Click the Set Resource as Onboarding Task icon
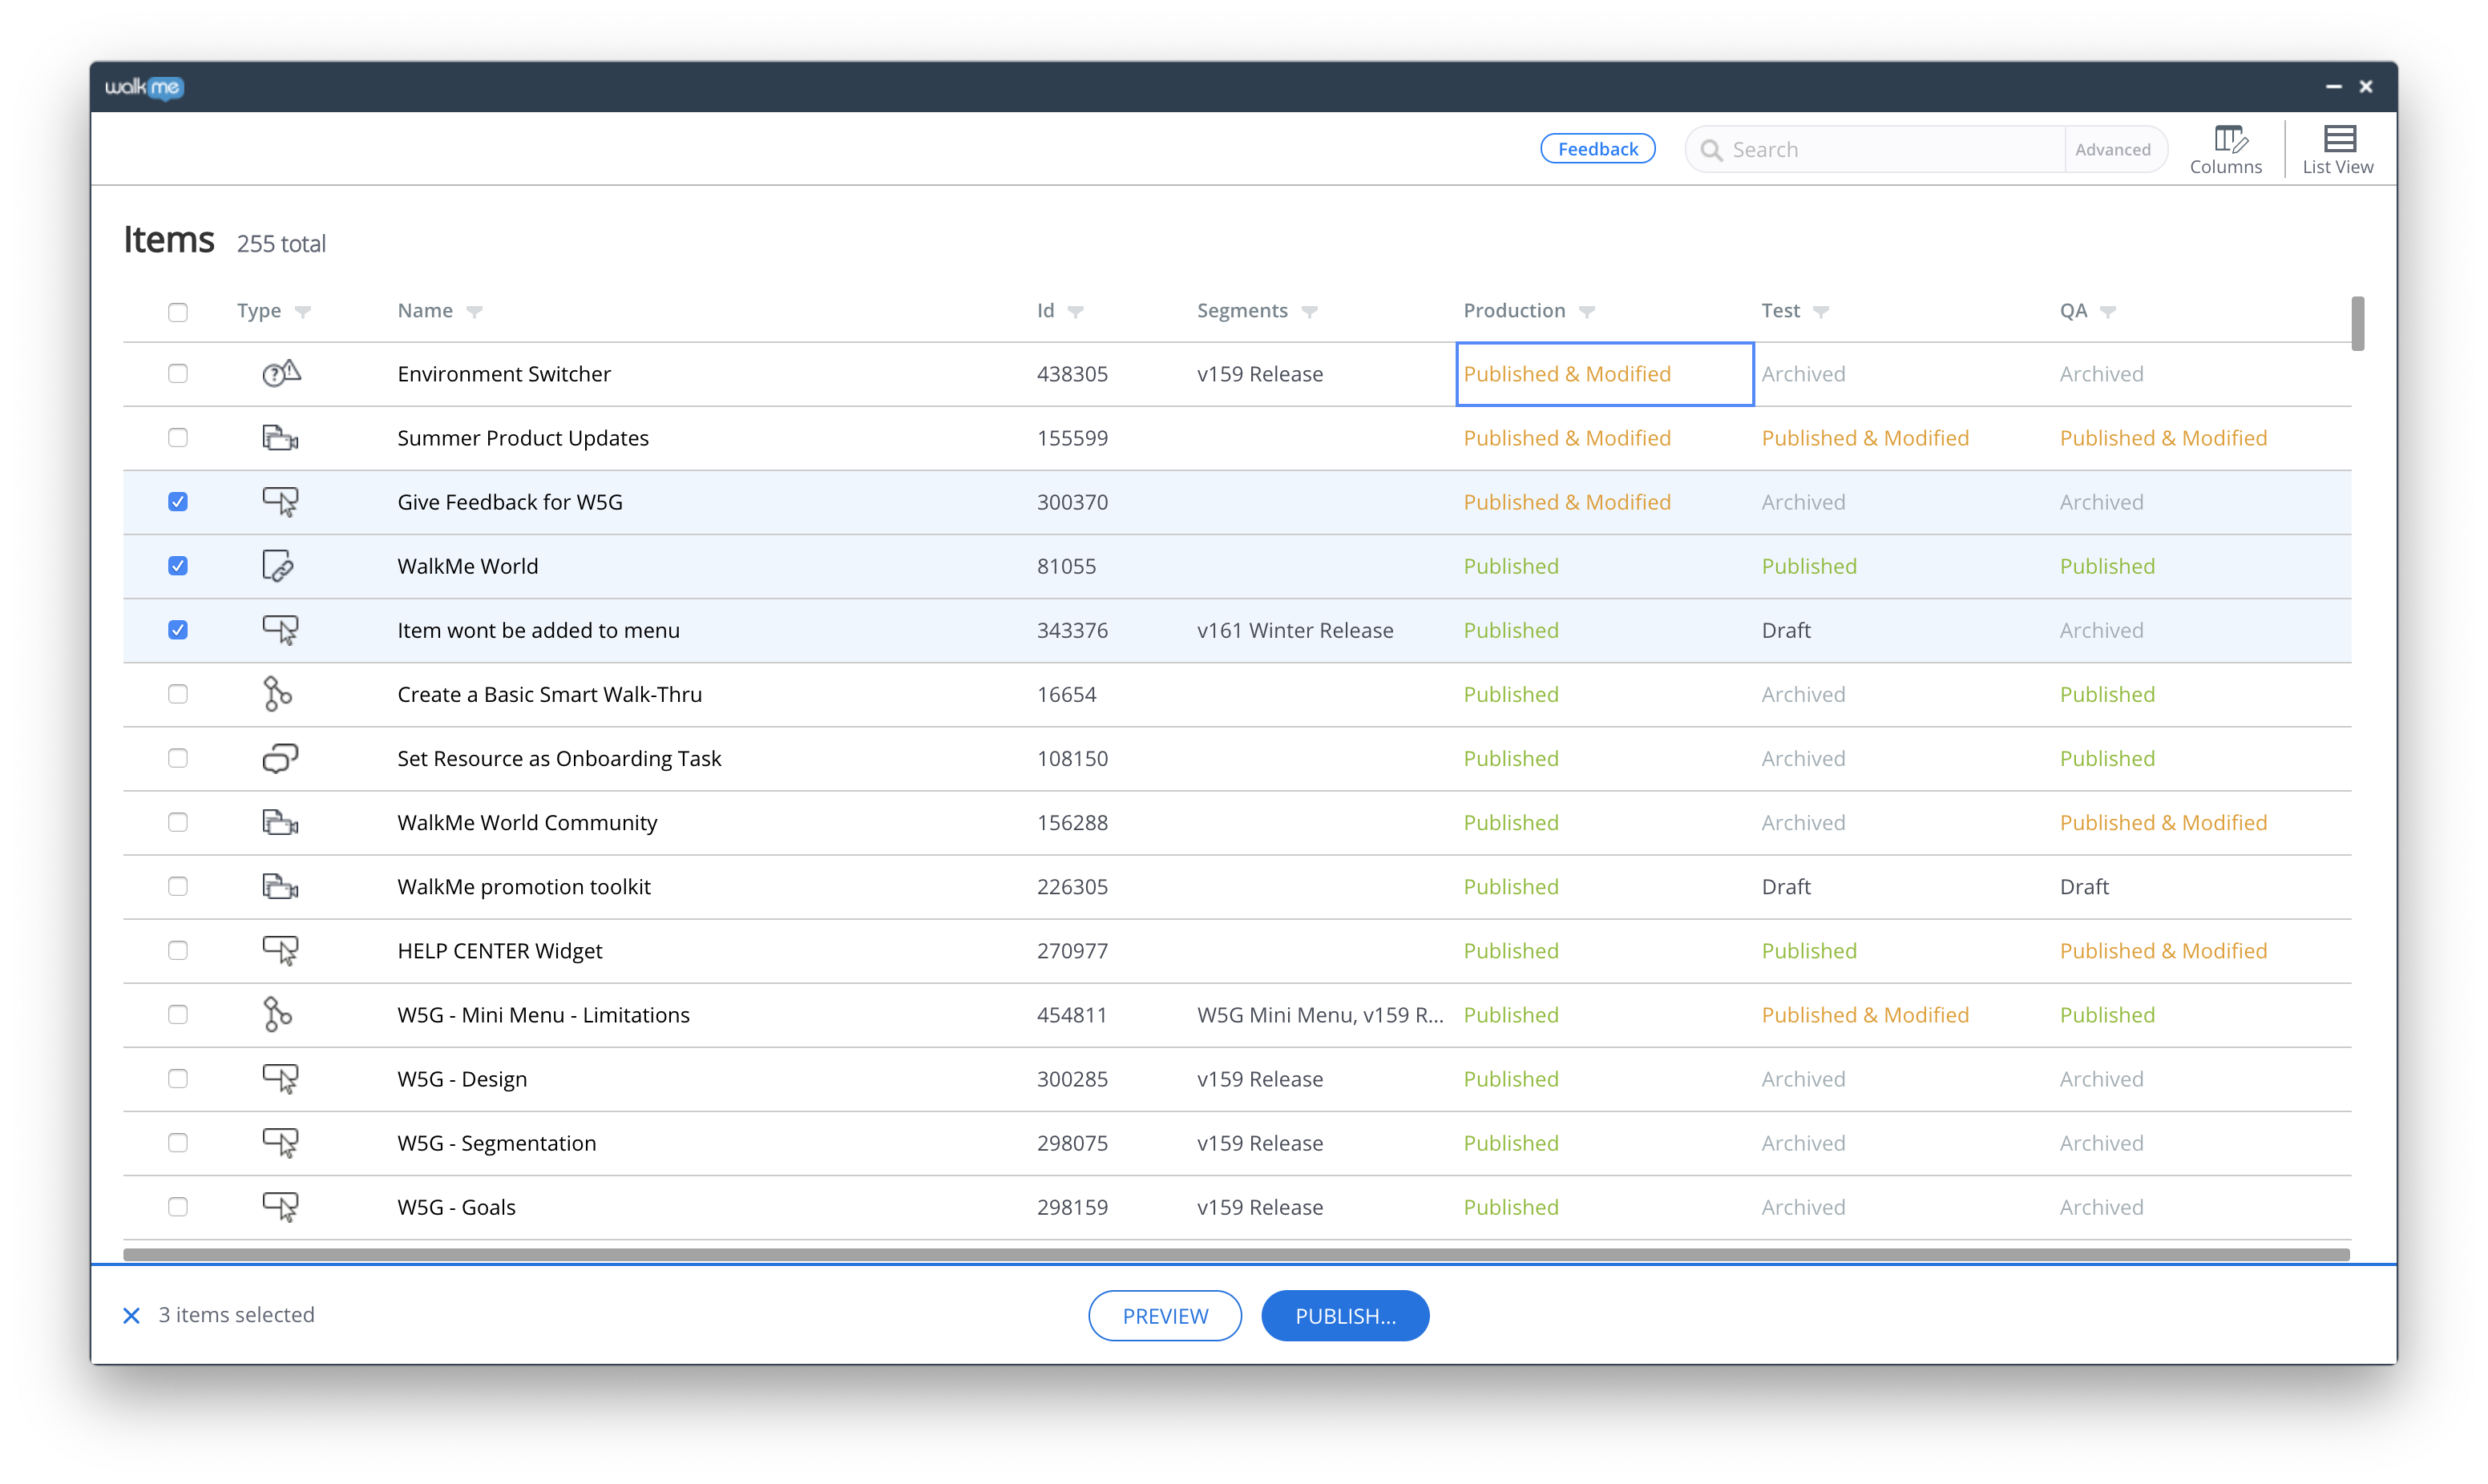The width and height of the screenshot is (2488, 1484). [280, 758]
